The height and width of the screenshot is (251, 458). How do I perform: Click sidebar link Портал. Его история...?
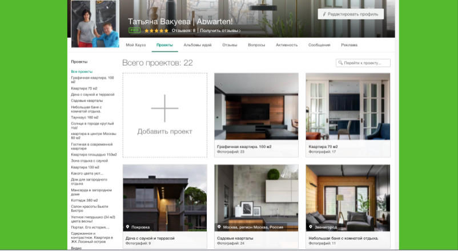(x=90, y=228)
